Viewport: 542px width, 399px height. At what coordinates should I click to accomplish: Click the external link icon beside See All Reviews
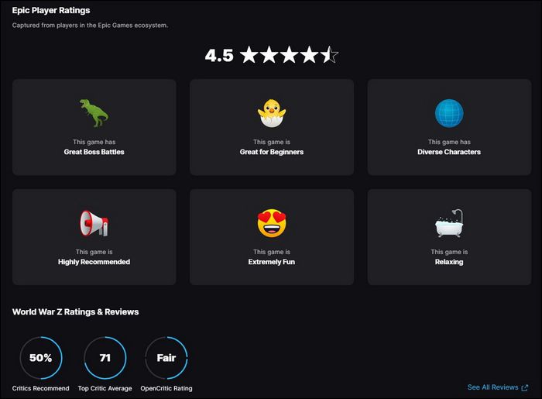[525, 387]
